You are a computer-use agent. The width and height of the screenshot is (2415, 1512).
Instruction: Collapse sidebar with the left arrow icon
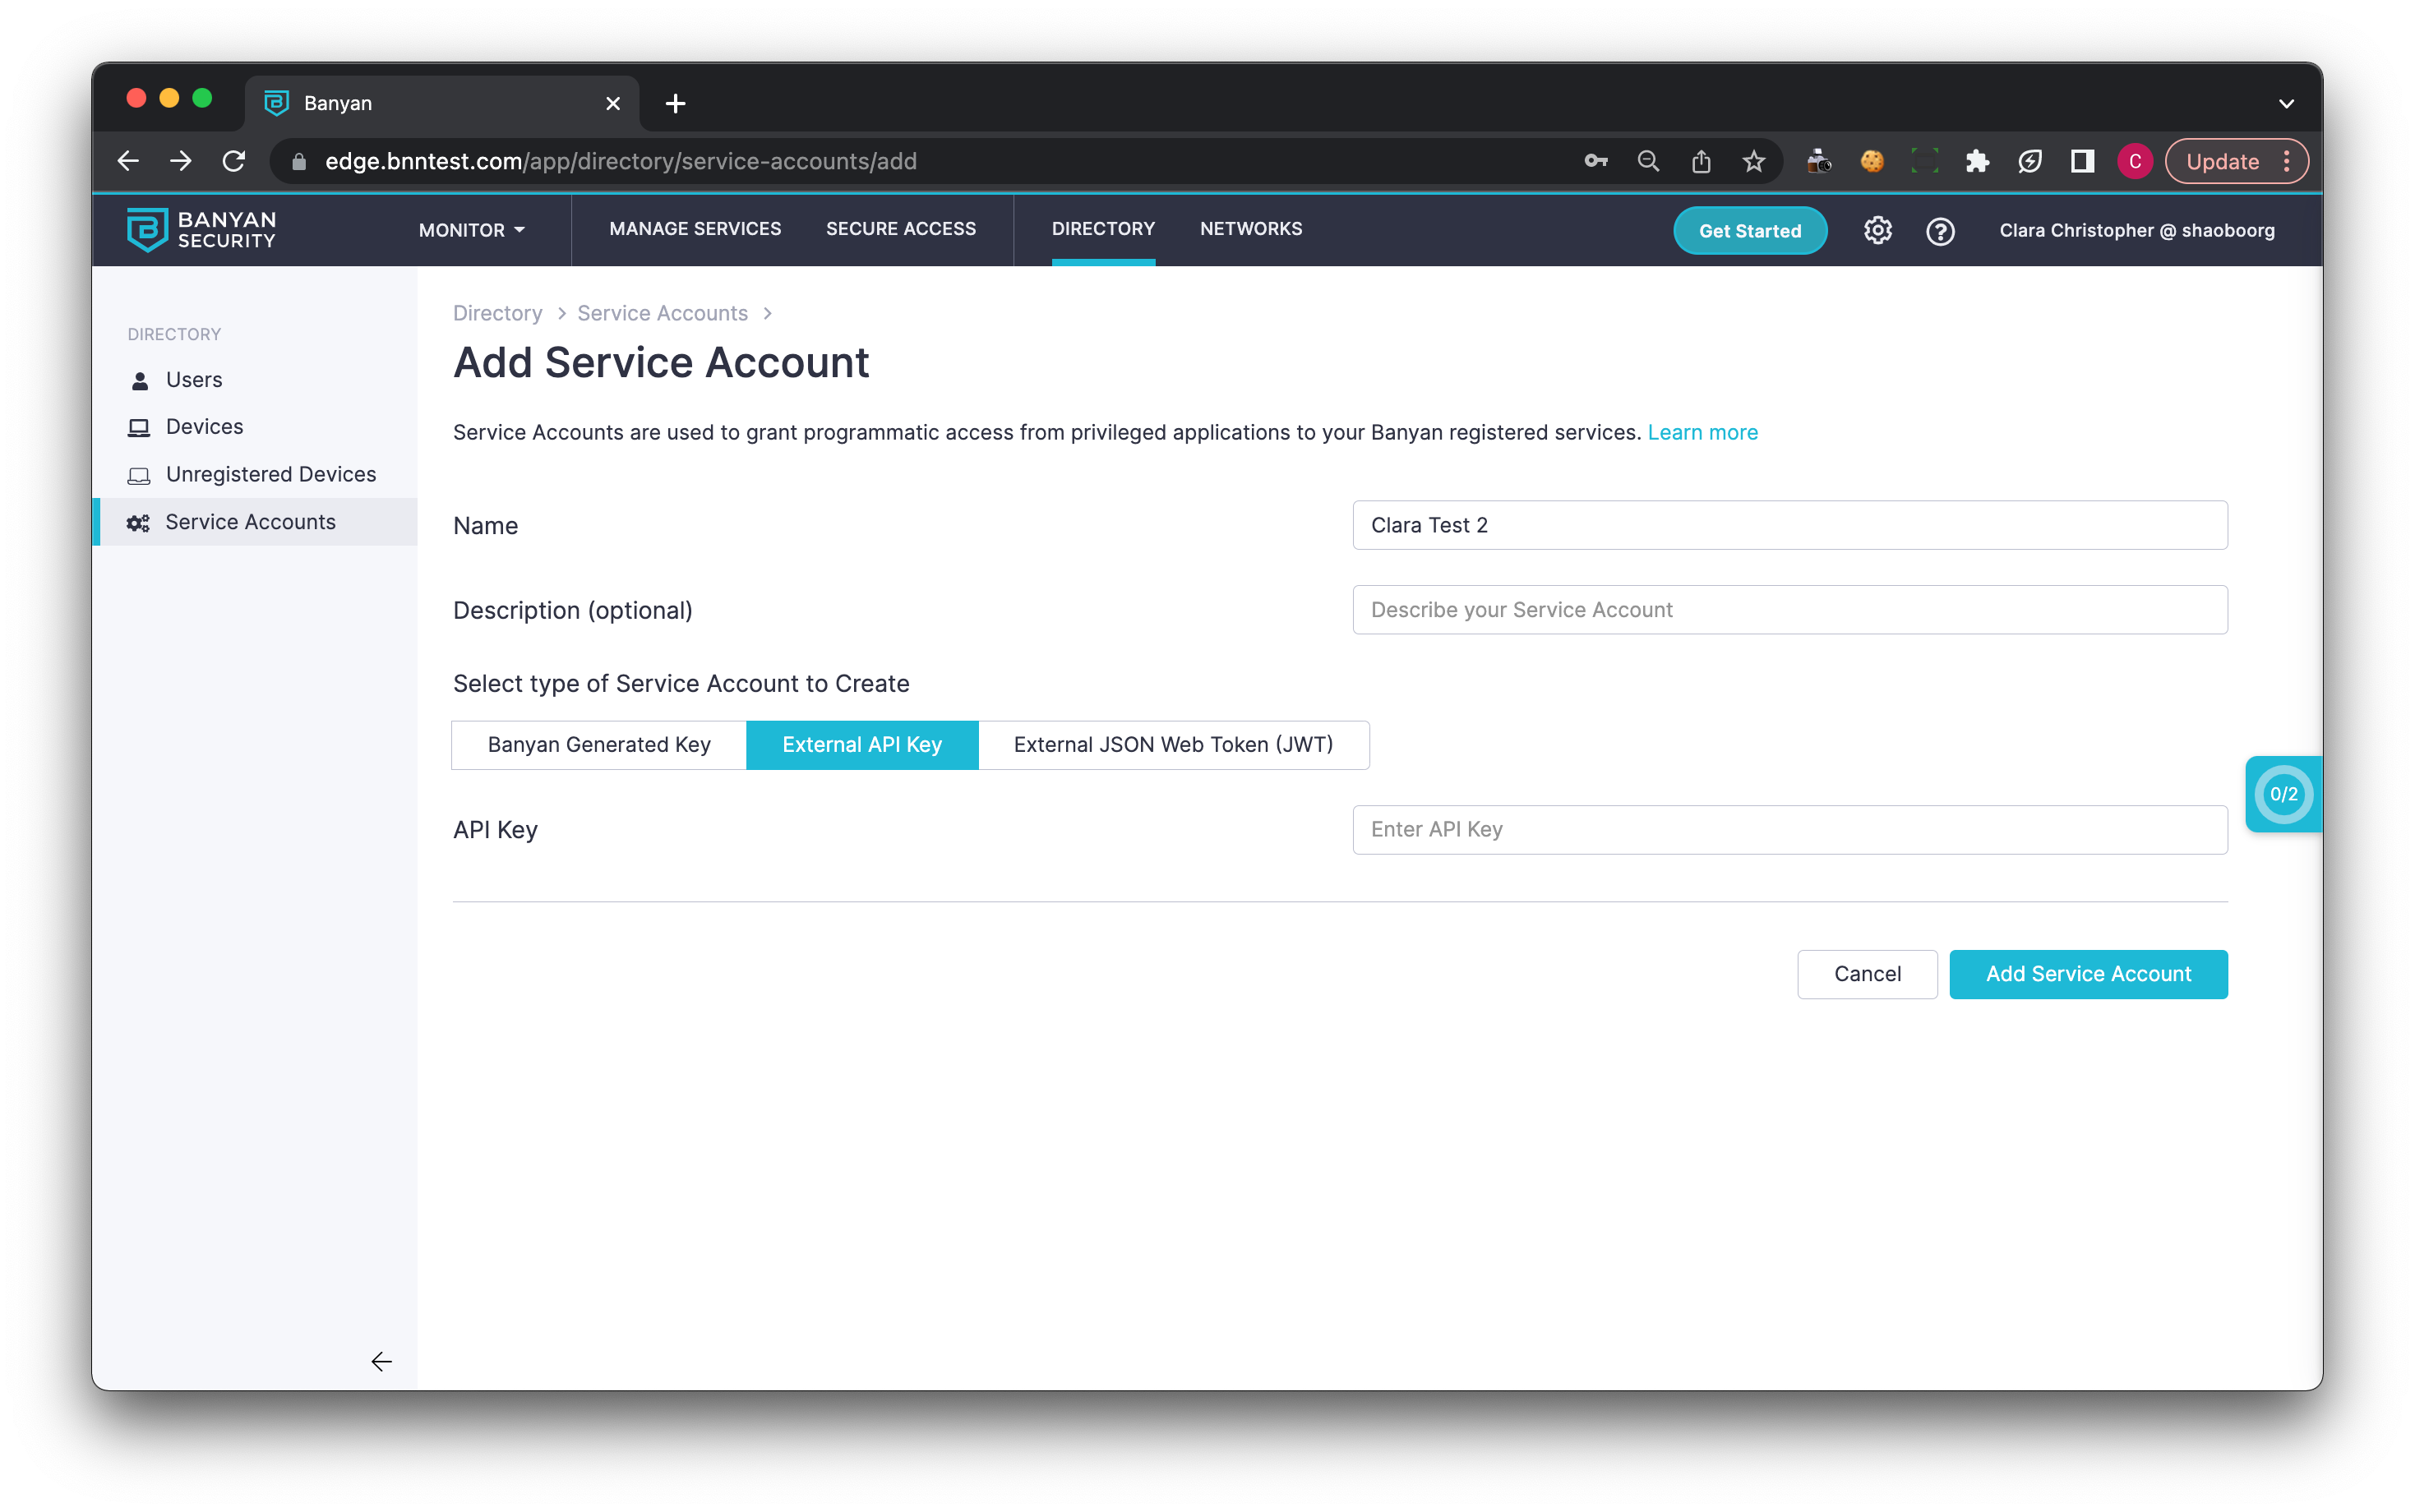[381, 1361]
